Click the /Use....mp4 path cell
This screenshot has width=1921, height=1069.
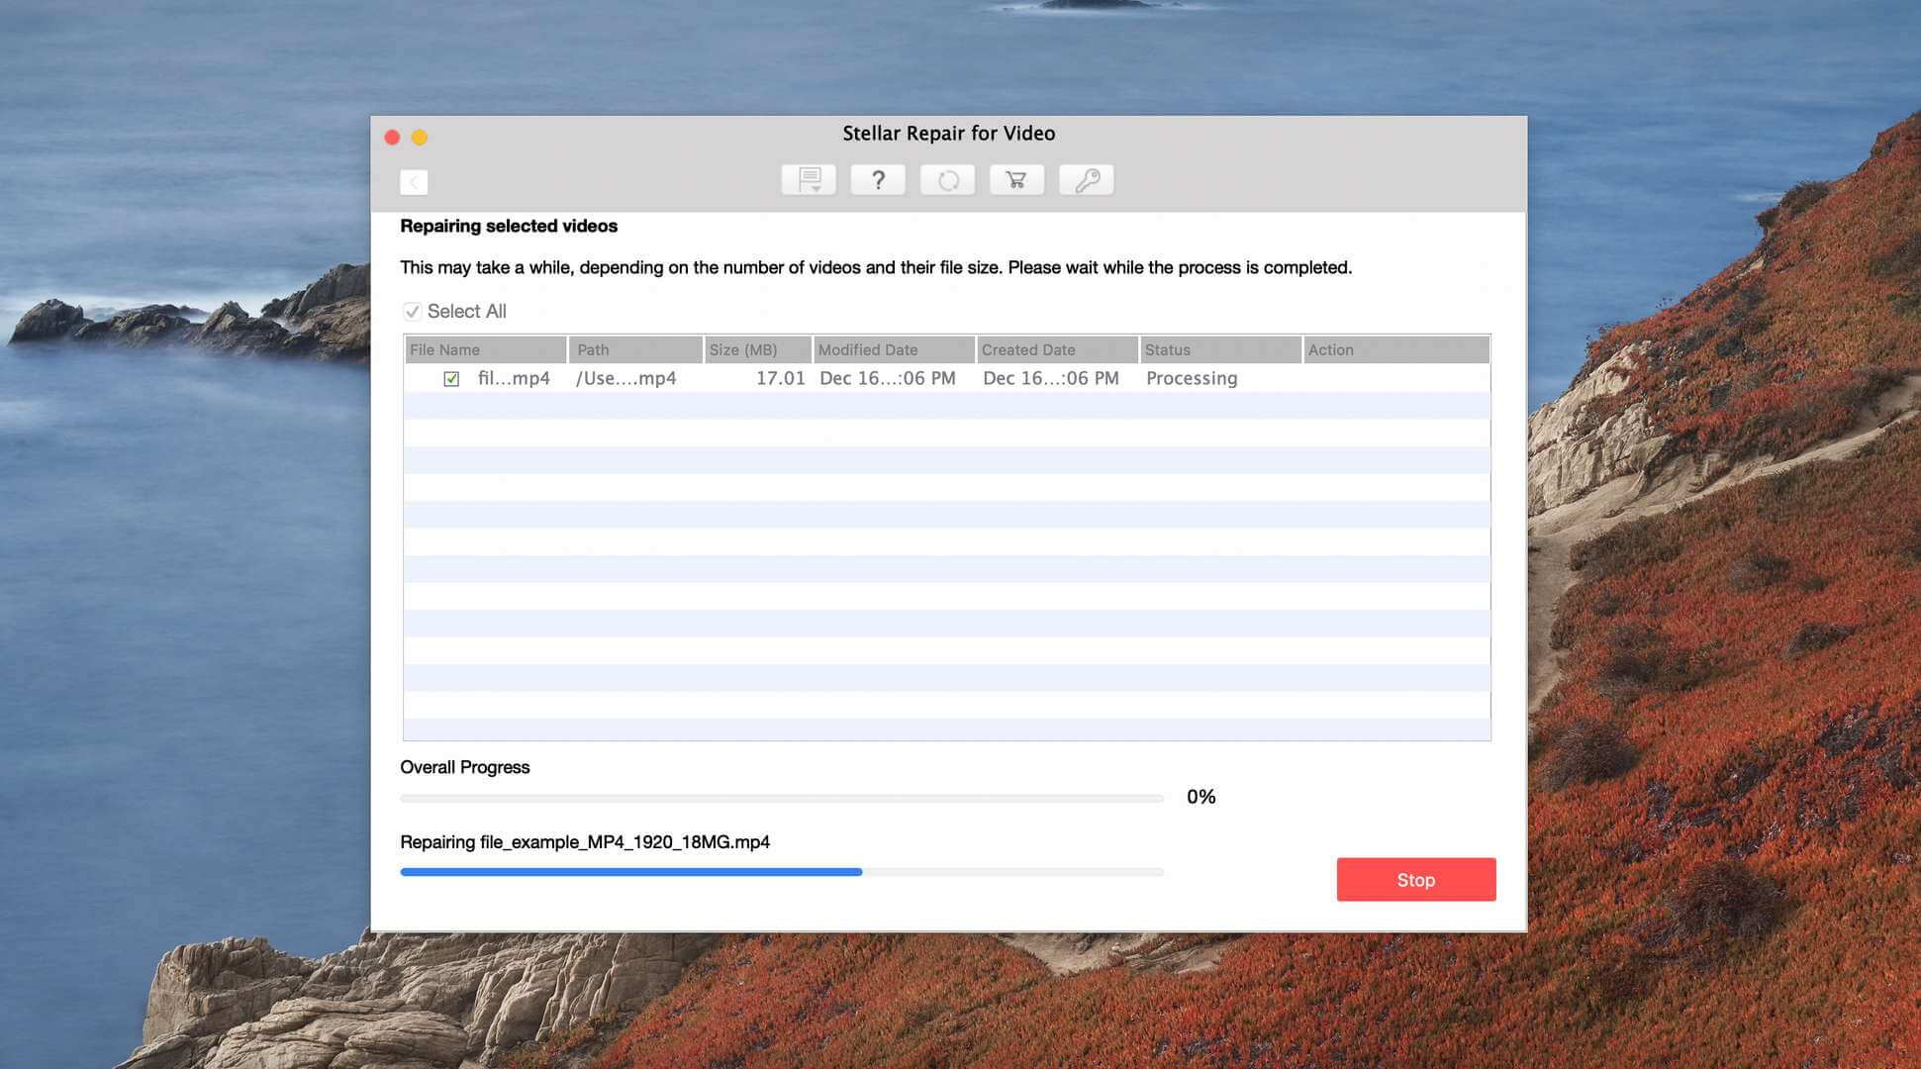tap(625, 378)
